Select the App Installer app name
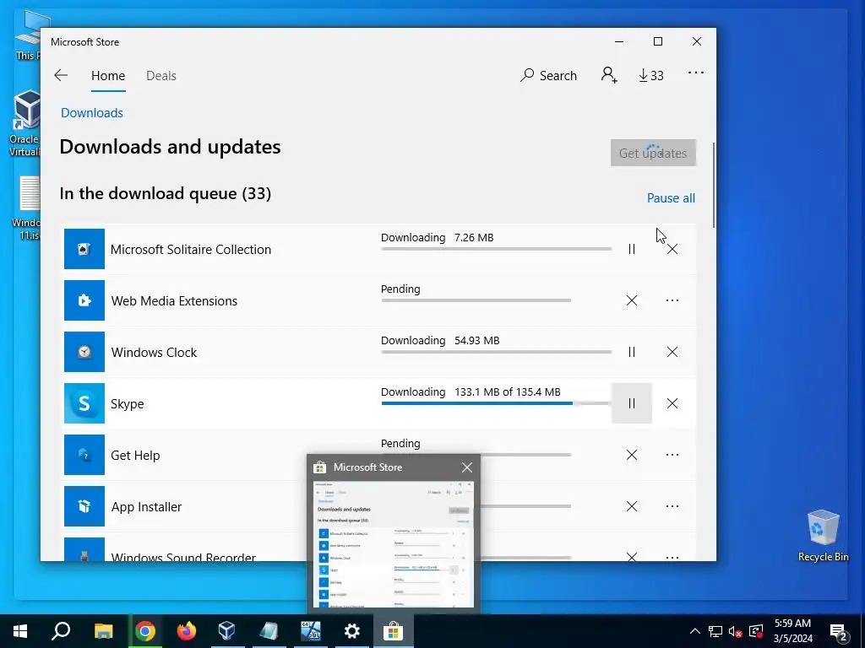The width and height of the screenshot is (865, 648). tap(146, 507)
